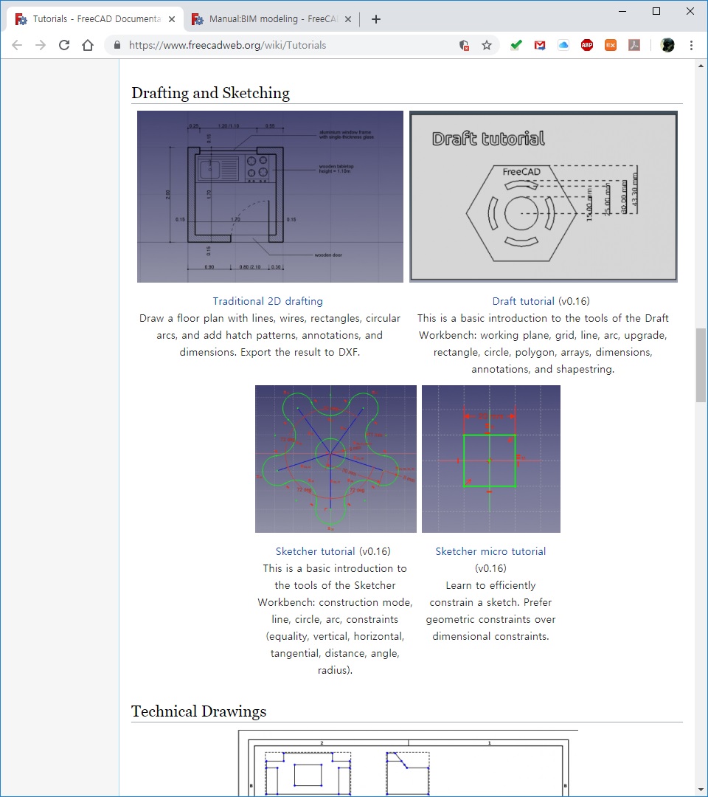
Task: Open the Draft tutorial link
Action: coord(523,301)
